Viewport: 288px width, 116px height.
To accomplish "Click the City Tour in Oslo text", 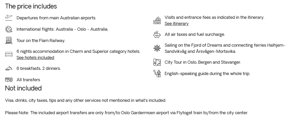I will 203,62.
